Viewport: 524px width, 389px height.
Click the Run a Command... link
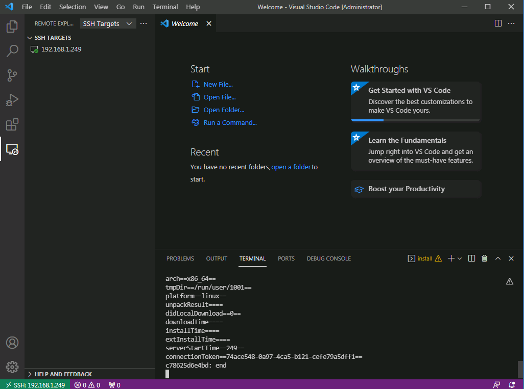pos(230,122)
